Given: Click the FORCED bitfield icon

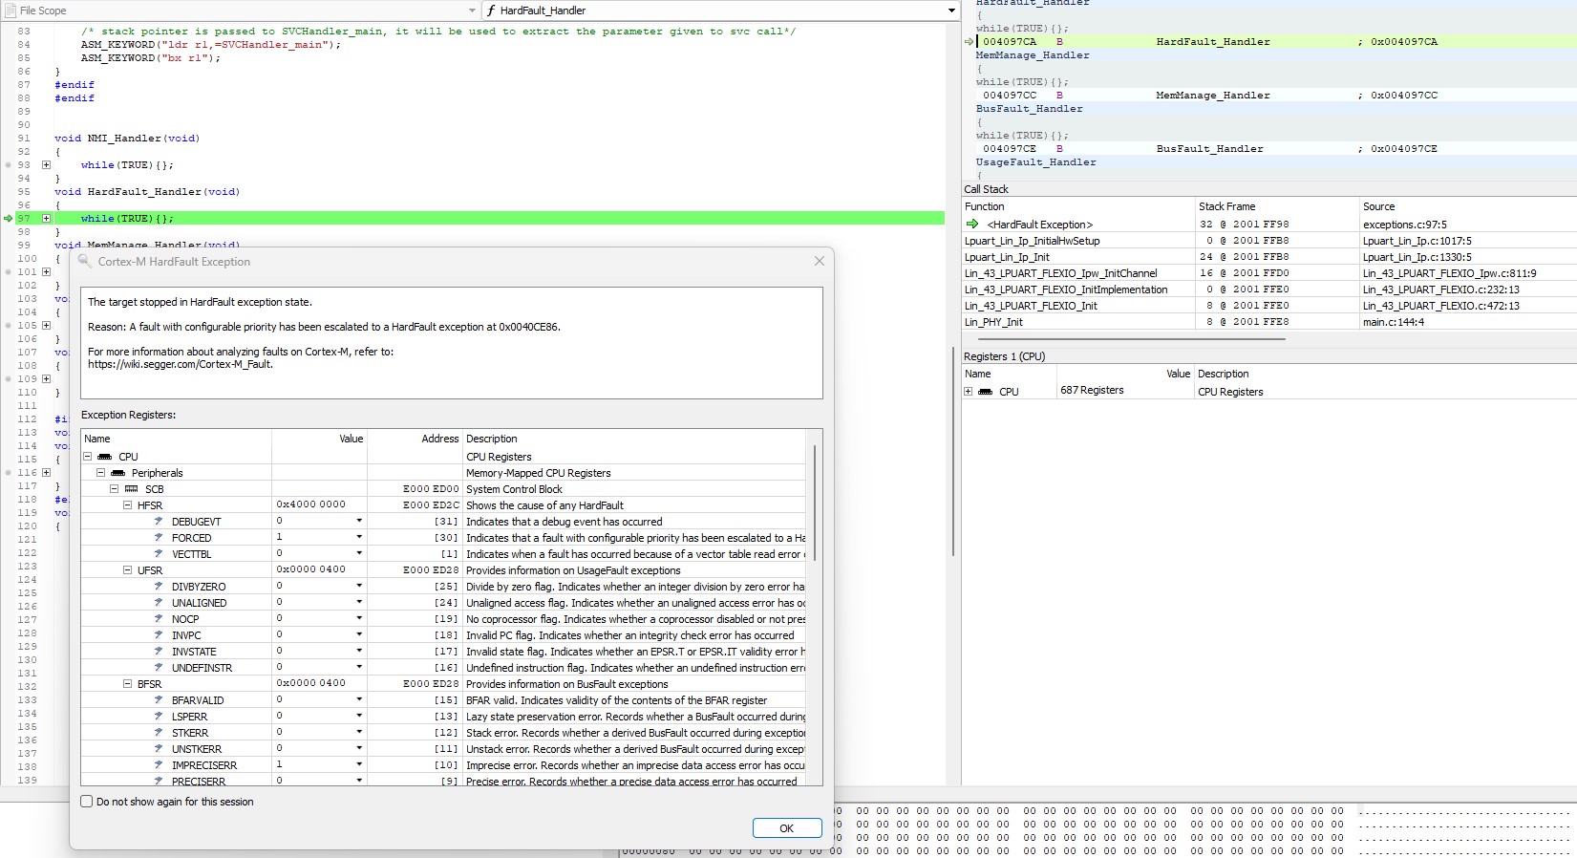Looking at the screenshot, I should coord(159,538).
